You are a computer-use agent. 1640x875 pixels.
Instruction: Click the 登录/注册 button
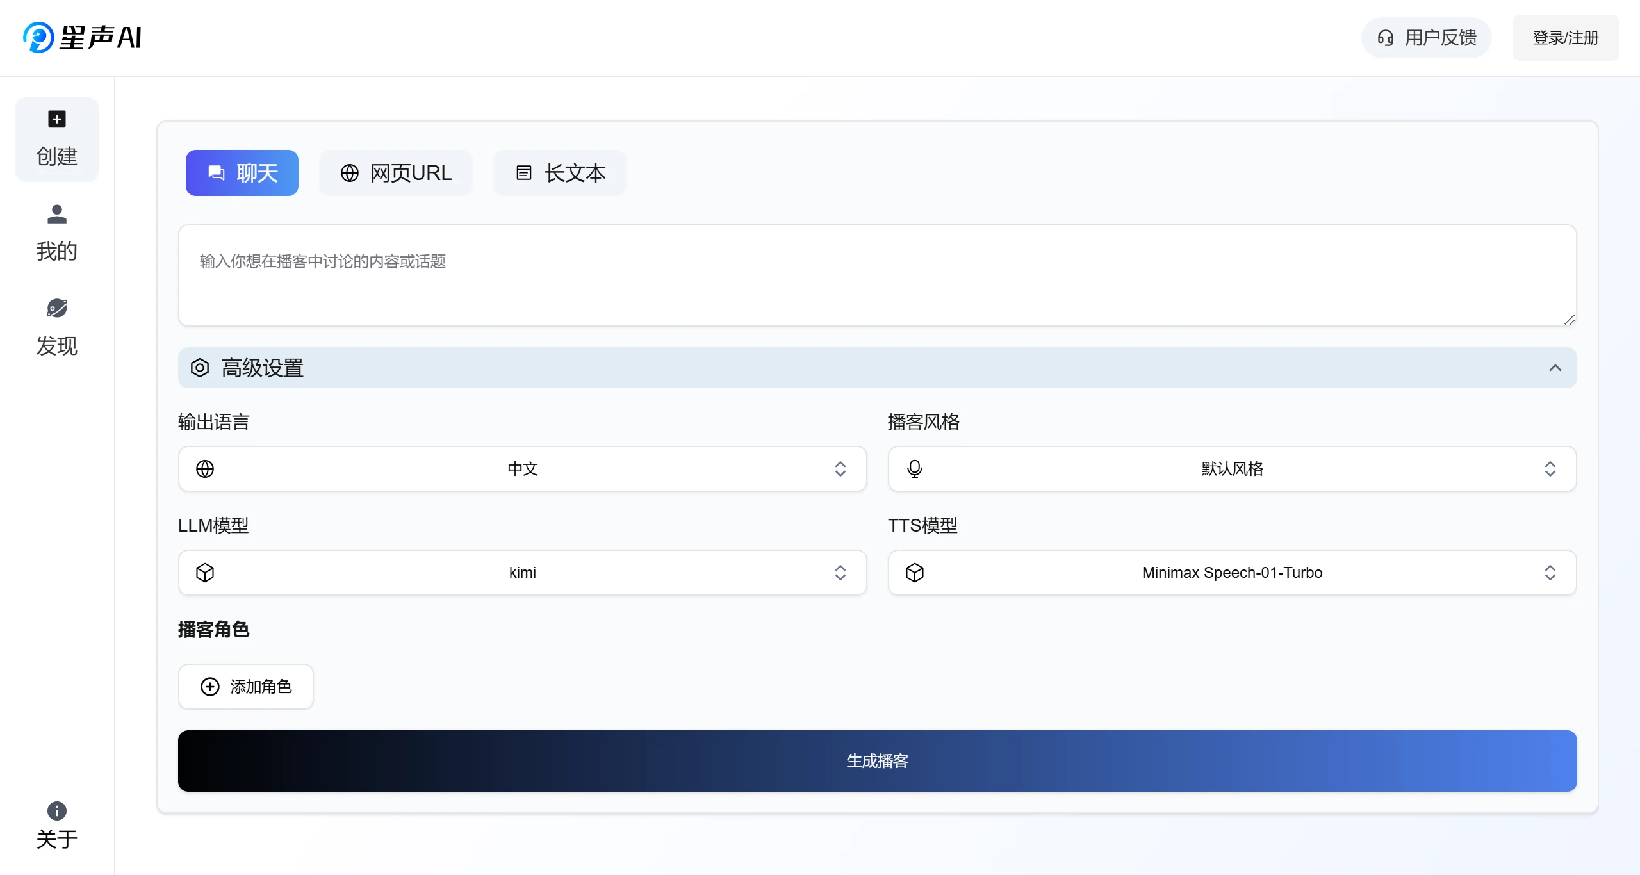1566,38
